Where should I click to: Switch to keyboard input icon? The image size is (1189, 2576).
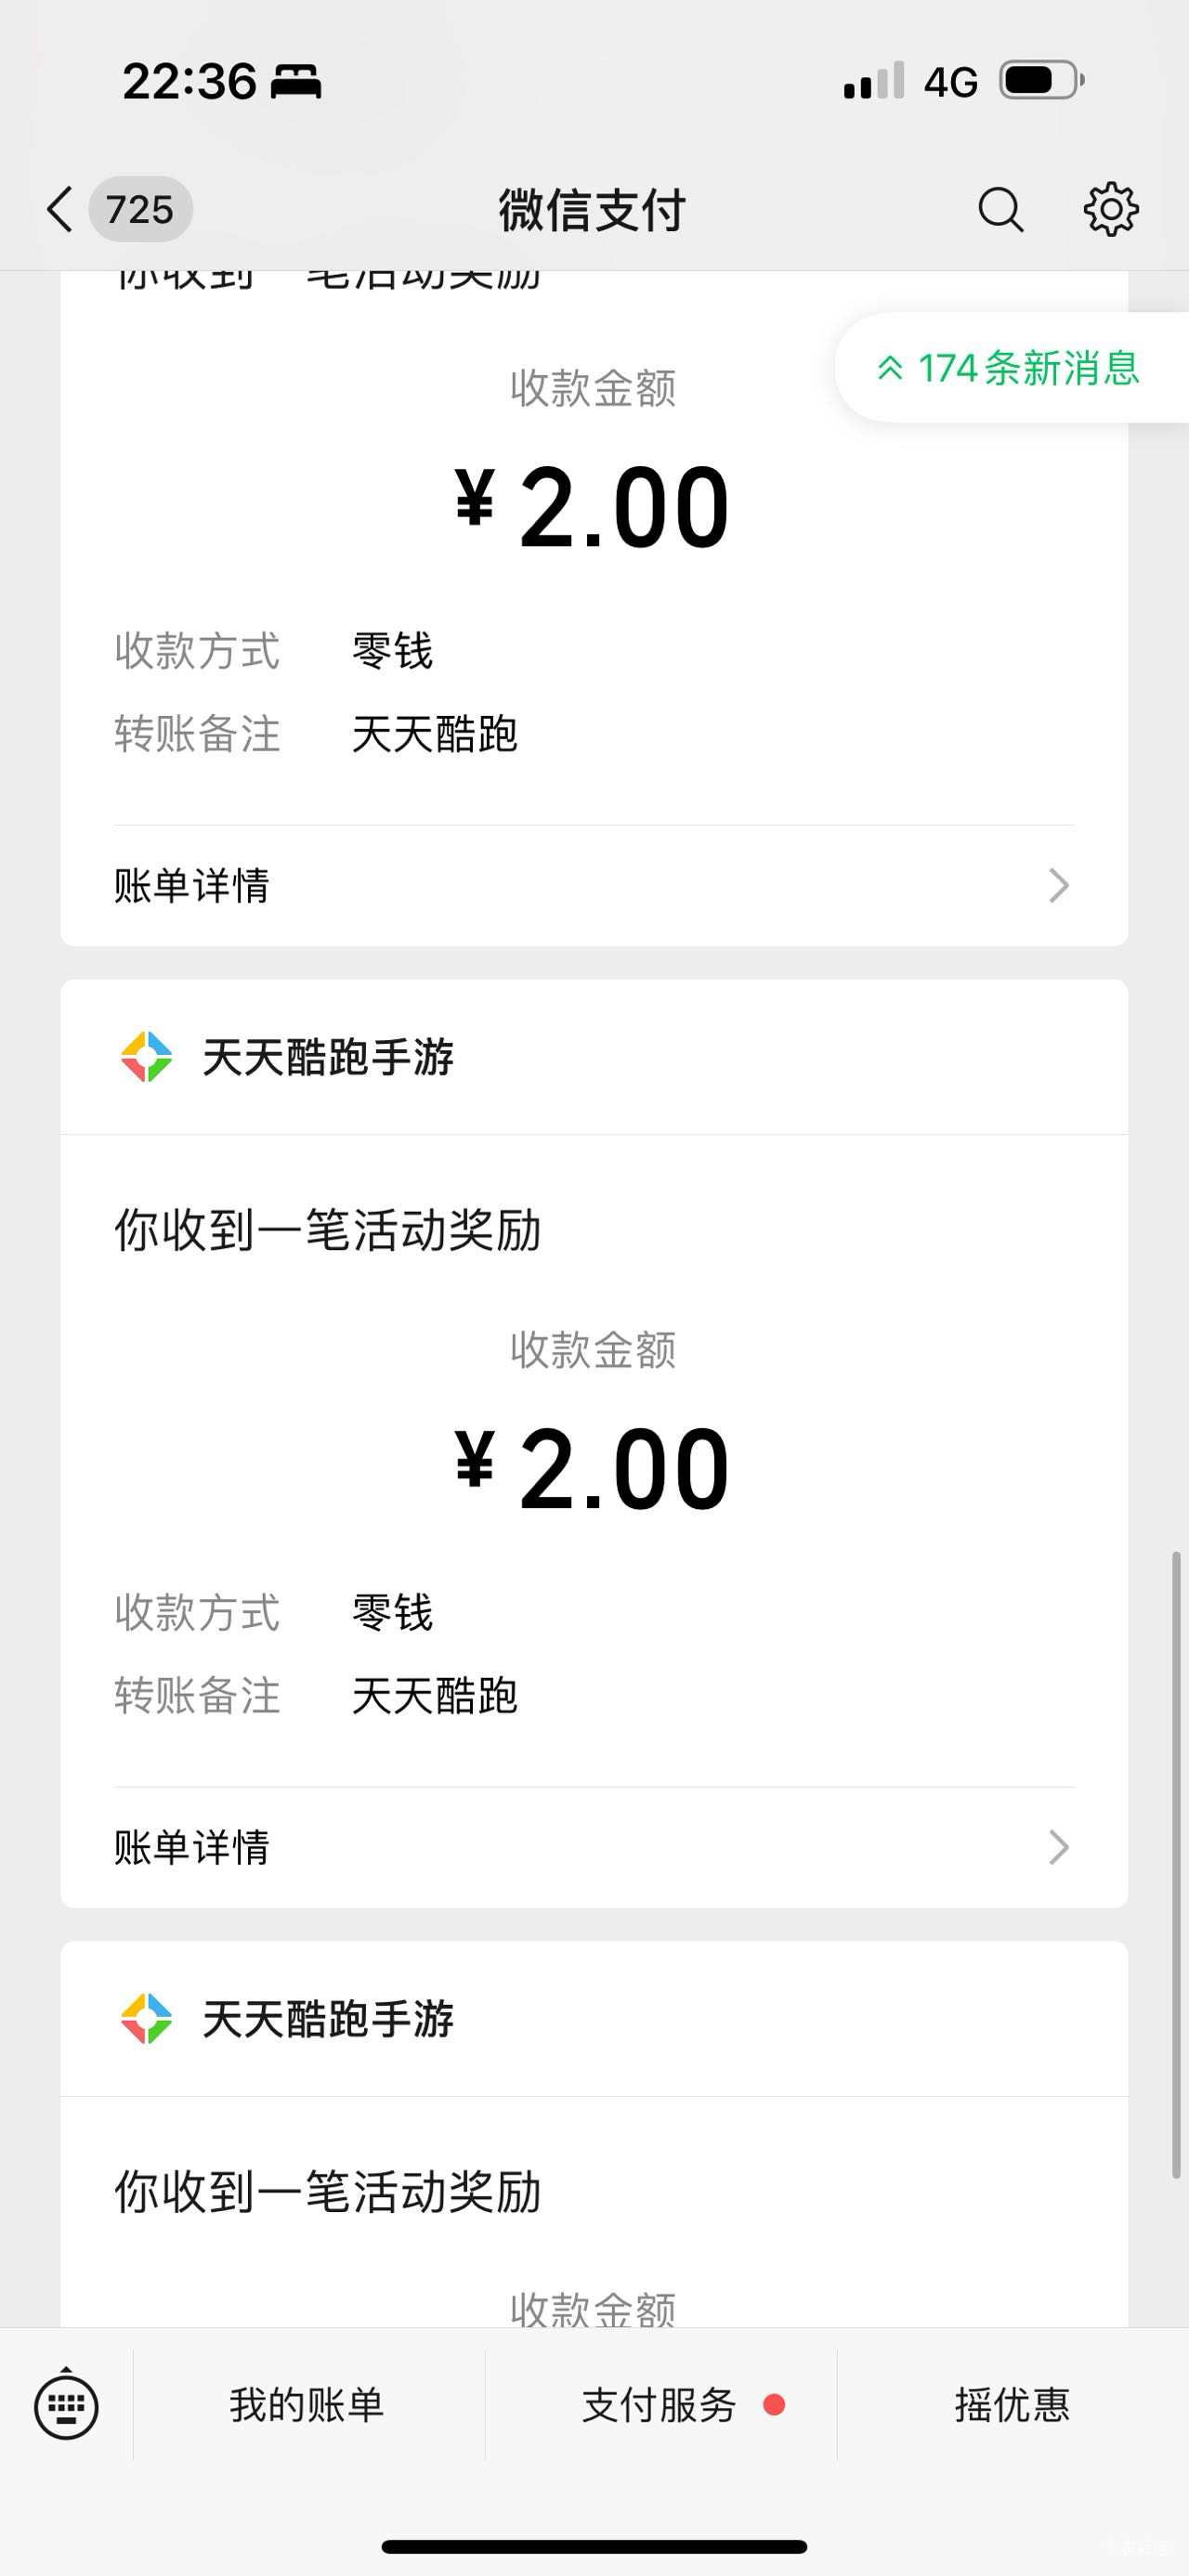click(66, 2405)
